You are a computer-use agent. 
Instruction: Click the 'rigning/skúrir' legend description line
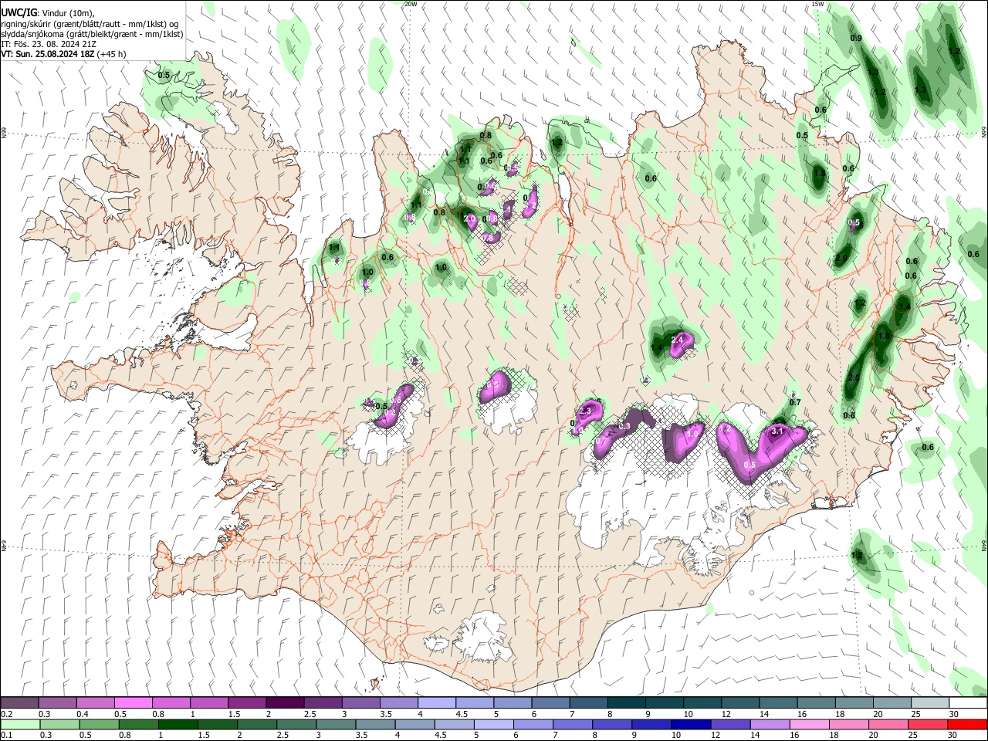click(x=90, y=23)
